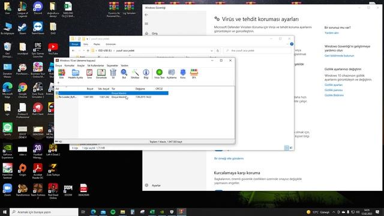The height and width of the screenshot is (216, 384).
Task: Open the Windows Security hamburger menu
Action: (x=146, y=24)
